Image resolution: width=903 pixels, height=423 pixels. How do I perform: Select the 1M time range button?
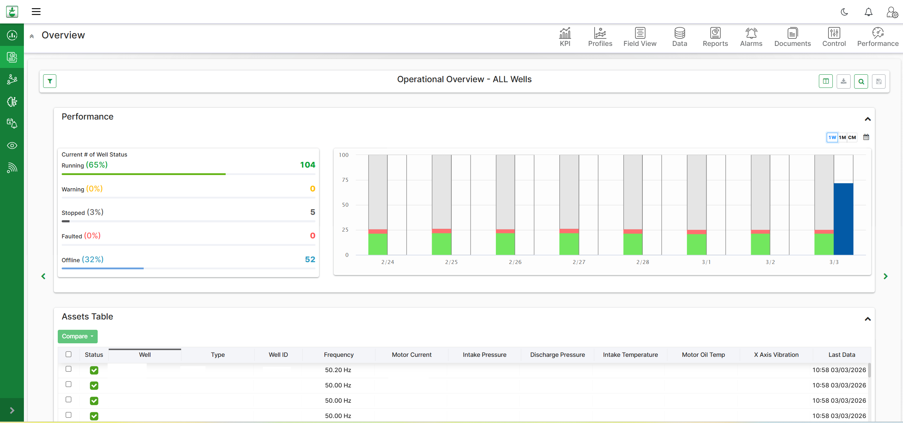[x=842, y=137]
